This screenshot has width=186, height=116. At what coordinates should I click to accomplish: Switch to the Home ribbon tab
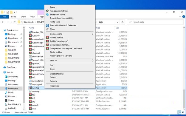coord(13,17)
